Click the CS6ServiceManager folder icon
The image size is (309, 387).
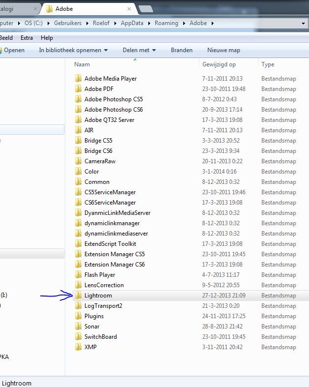click(x=78, y=203)
